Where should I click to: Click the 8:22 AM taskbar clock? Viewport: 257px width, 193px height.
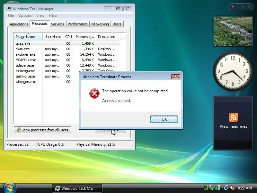click(x=245, y=188)
